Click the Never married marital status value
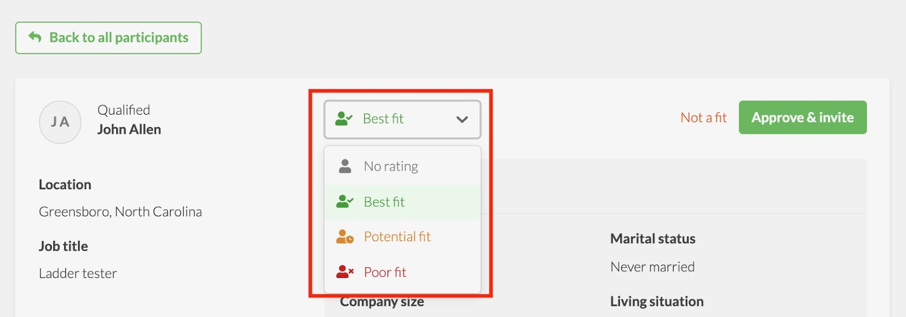906x317 pixels. point(652,267)
